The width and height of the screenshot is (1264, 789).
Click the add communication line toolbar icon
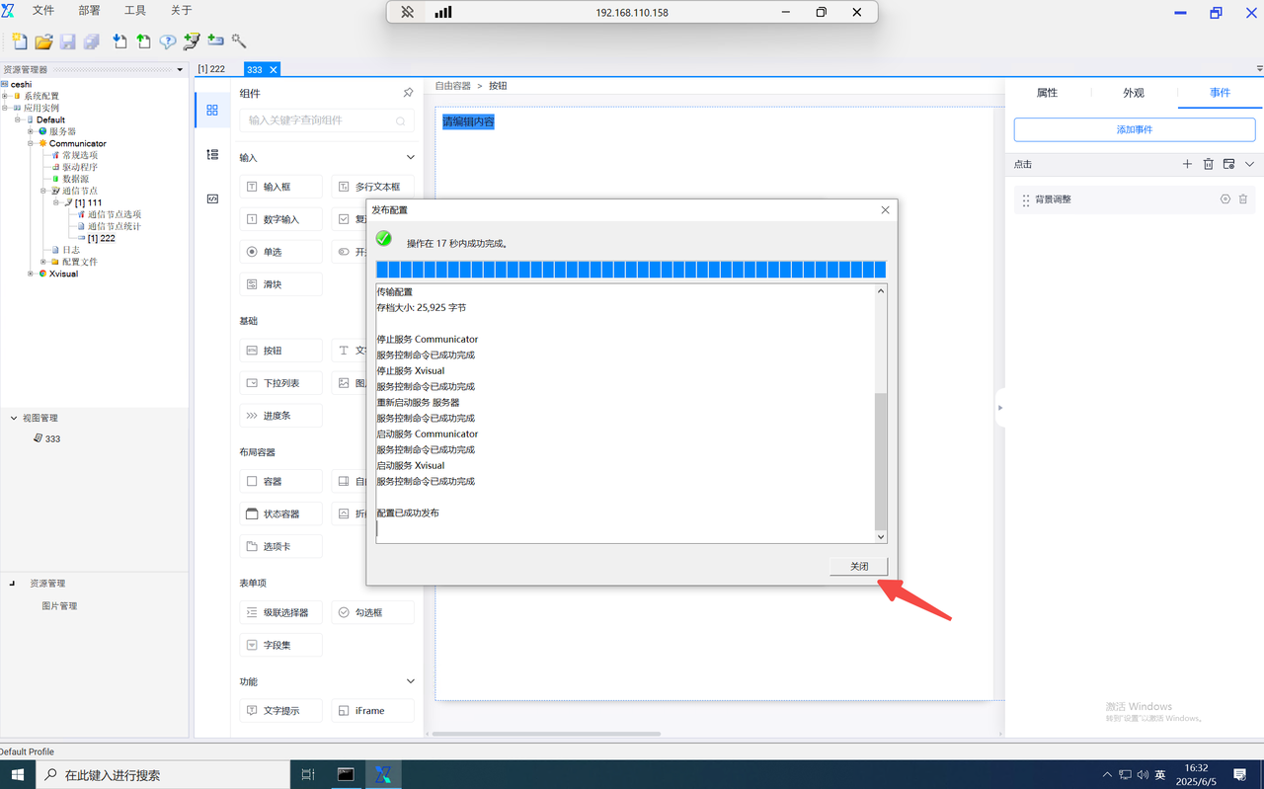click(192, 41)
